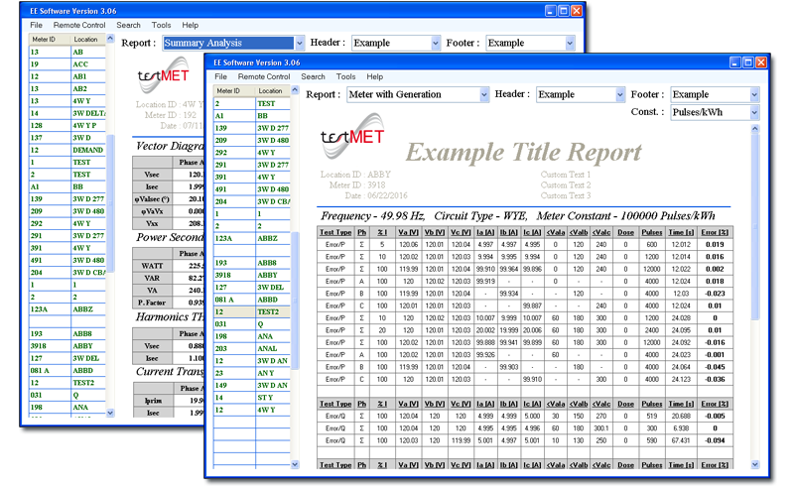Click Test Type header in first table
The height and width of the screenshot is (488, 794).
(335, 232)
